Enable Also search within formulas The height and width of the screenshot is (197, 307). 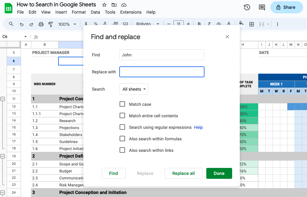click(122, 139)
